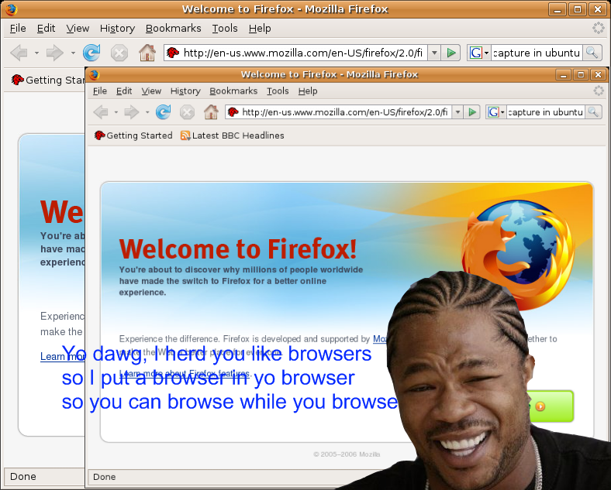Viewport: 611px width, 490px height.
Task: Open View menu in front window
Action: tap(151, 91)
